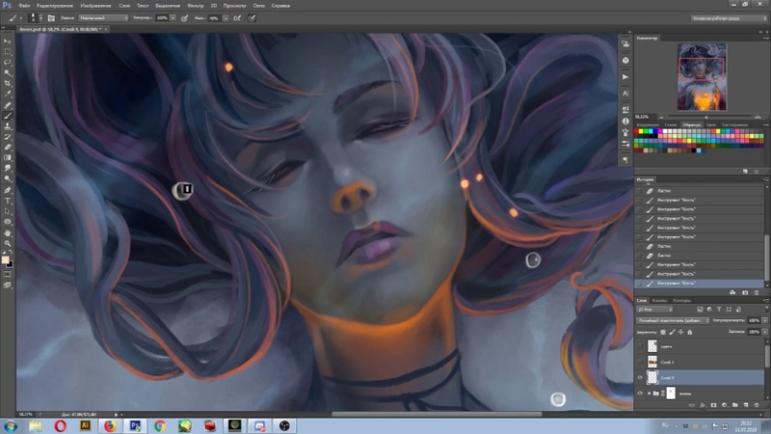Image resolution: width=771 pixels, height=434 pixels.
Task: Hide the Слой 9 layer
Action: click(640, 378)
